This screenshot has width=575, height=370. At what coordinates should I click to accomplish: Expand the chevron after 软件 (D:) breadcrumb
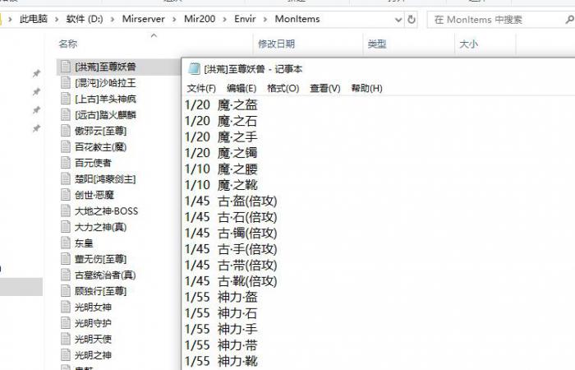[113, 19]
